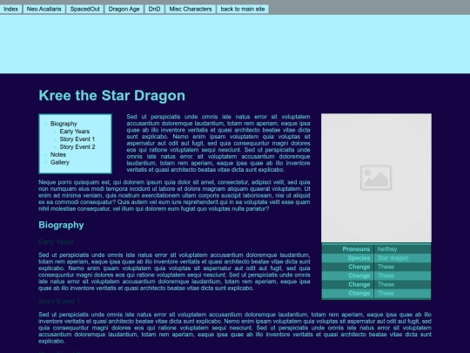Click the image placeholder icon
The height and width of the screenshot is (353, 470).
(x=376, y=178)
